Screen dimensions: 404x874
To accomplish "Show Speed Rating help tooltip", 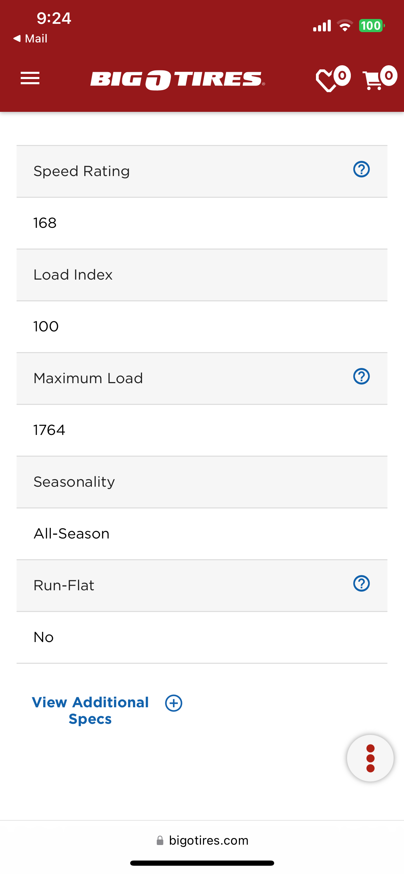I will (x=362, y=169).
